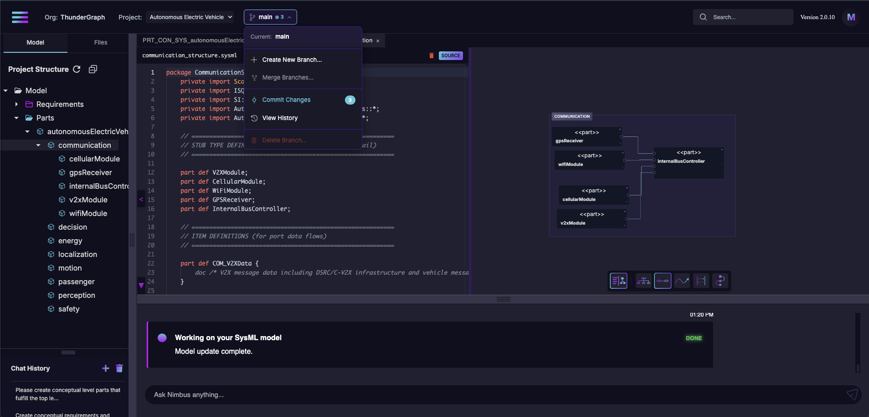Select Merge Branches menu entry
This screenshot has width=869, height=417.
point(303,77)
